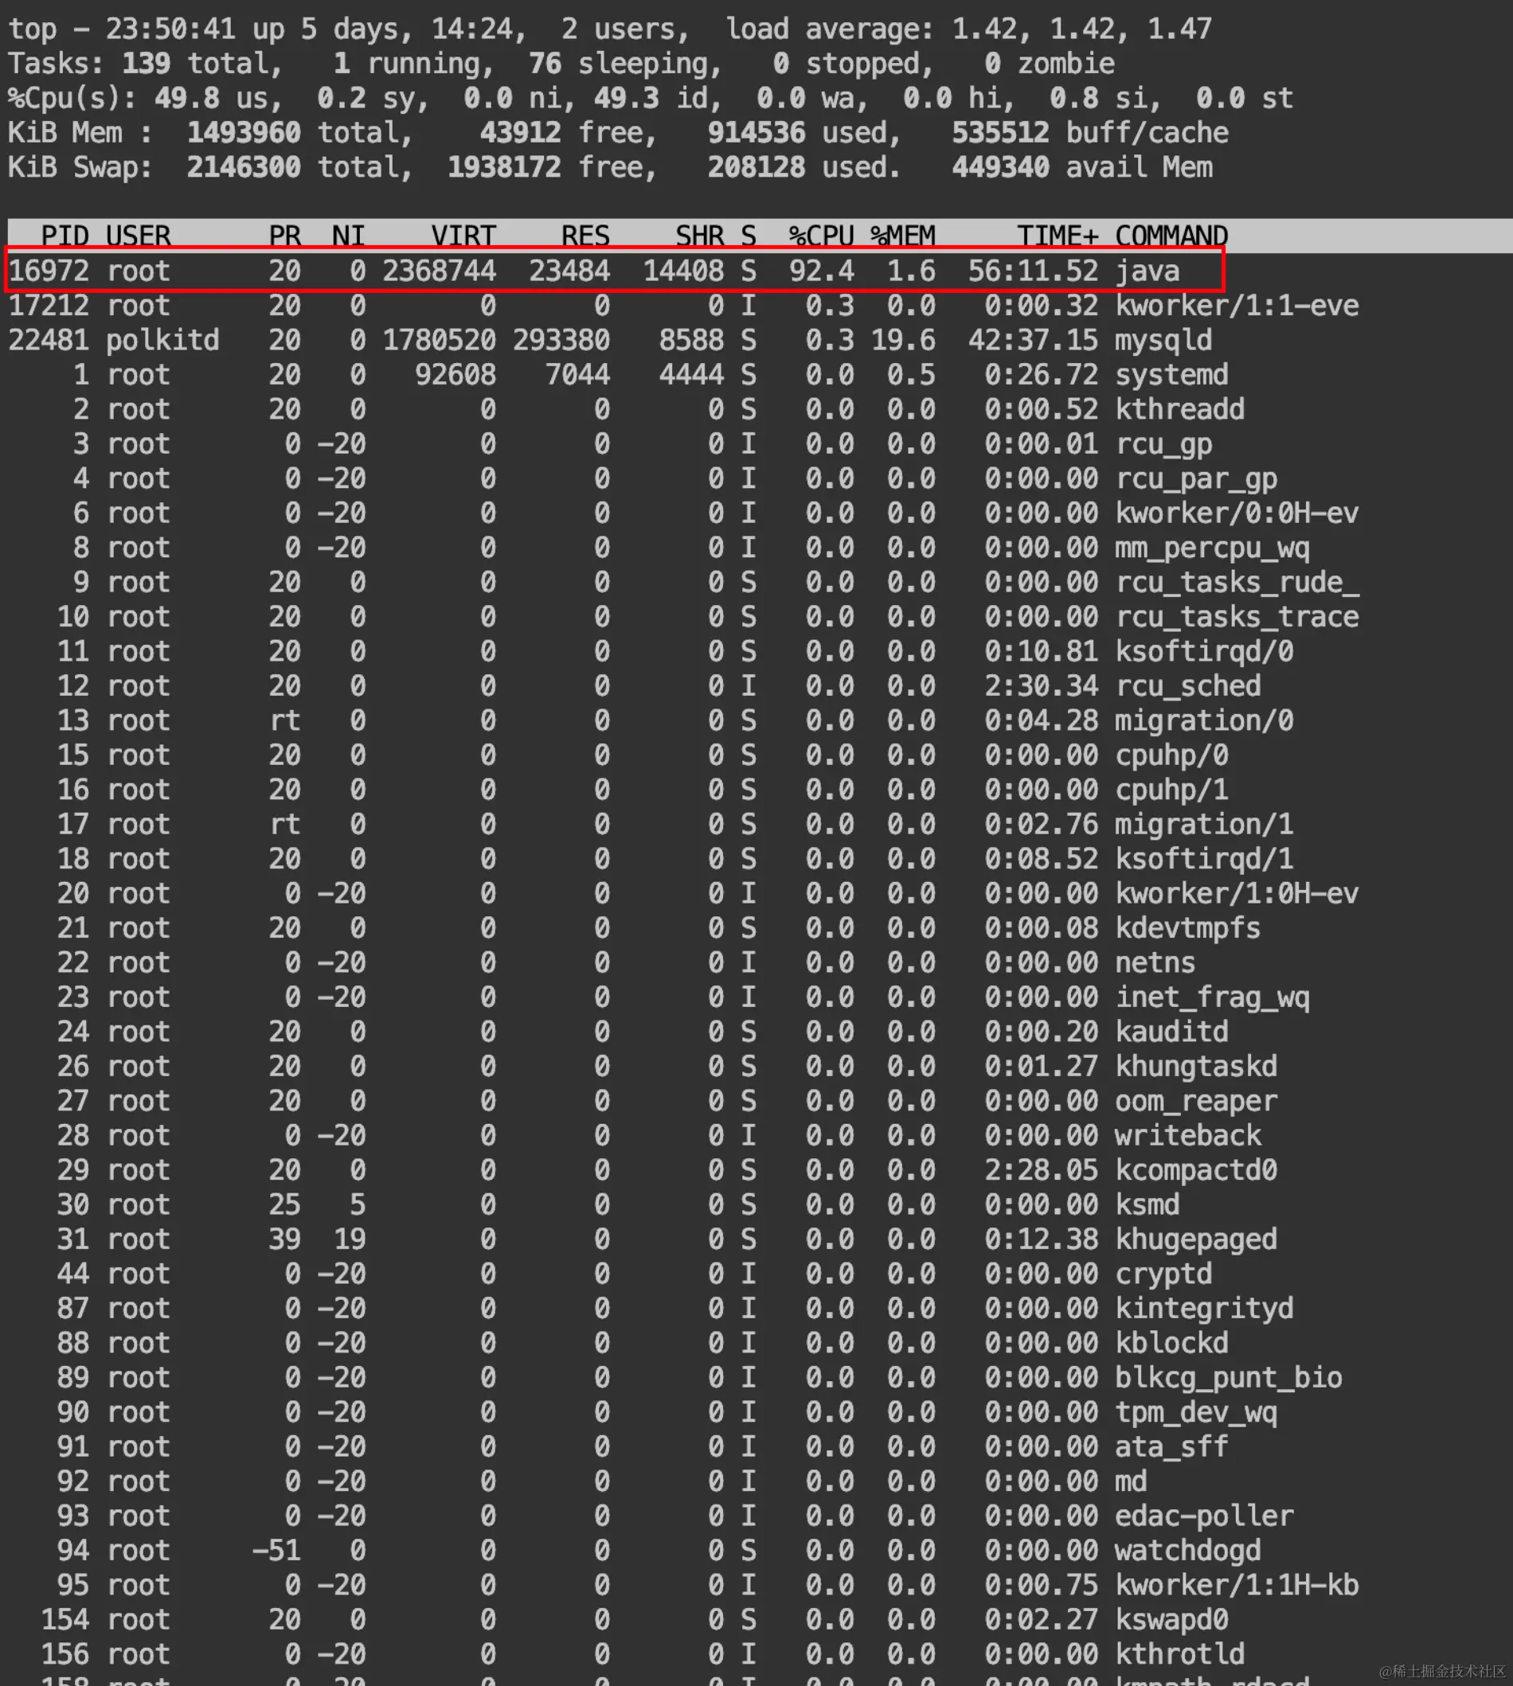
Task: Click the 139 total tasks count
Action: point(147,63)
